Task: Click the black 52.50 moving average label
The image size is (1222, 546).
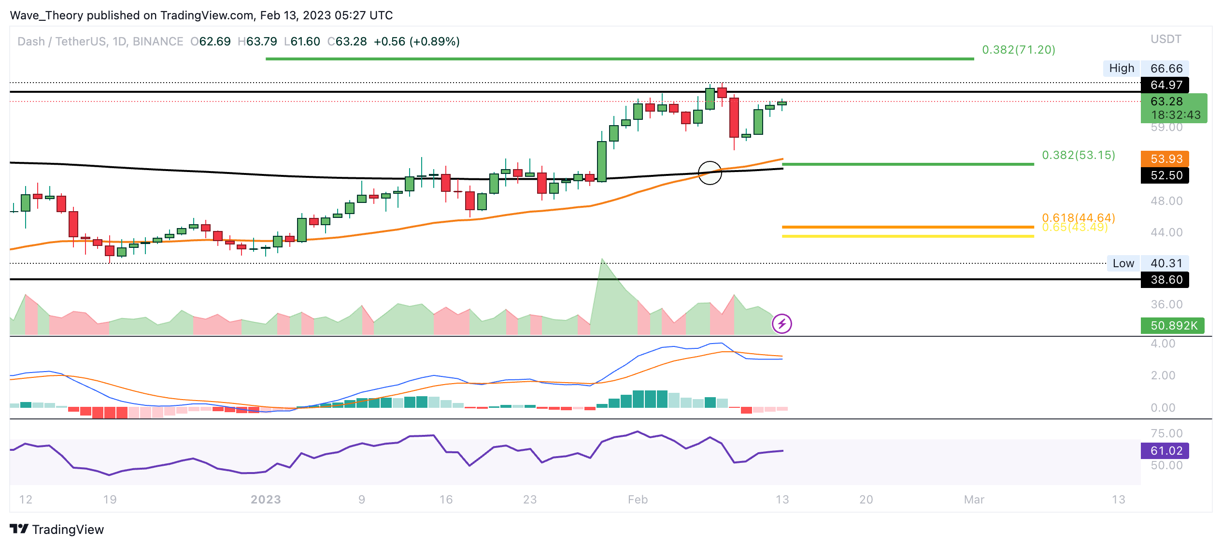Action: (1165, 175)
